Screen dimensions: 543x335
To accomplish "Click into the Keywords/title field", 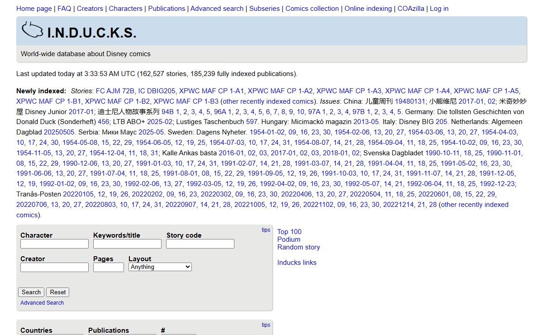I will click(x=127, y=244).
